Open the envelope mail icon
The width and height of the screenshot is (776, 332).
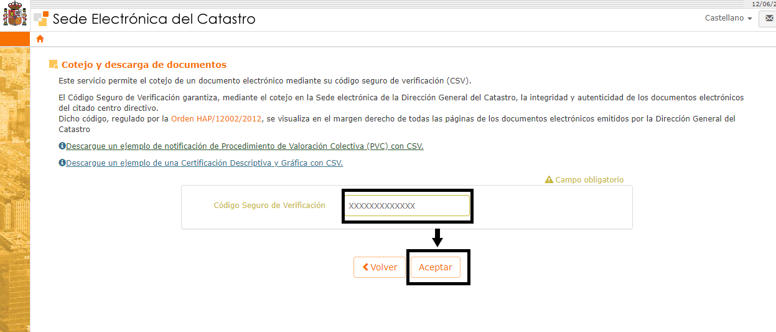coord(767,19)
